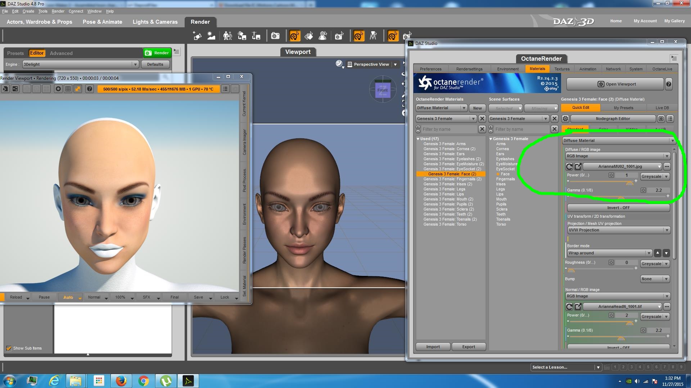Image resolution: width=691 pixels, height=388 pixels.
Task: Launch Firefox from the taskbar
Action: (121, 380)
